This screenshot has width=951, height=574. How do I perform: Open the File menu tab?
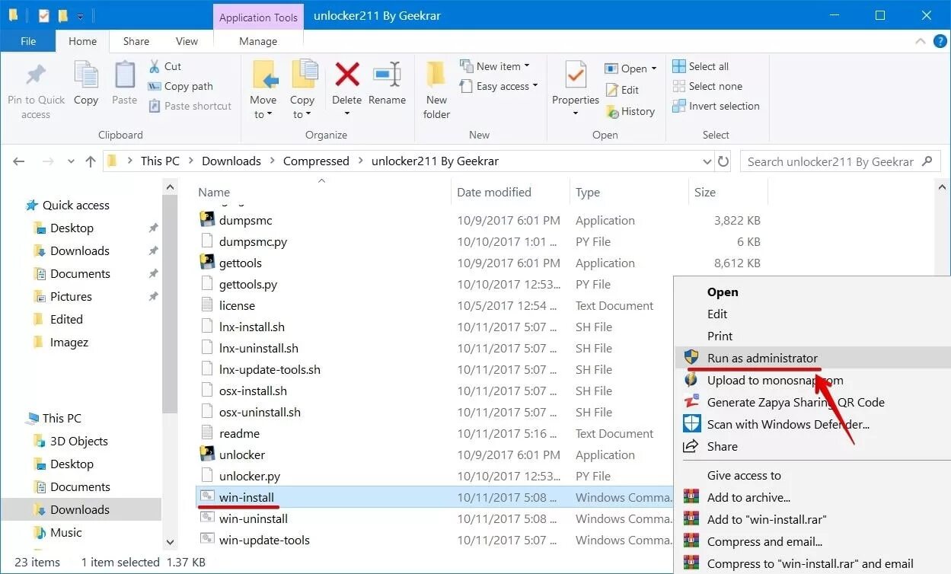coord(28,41)
